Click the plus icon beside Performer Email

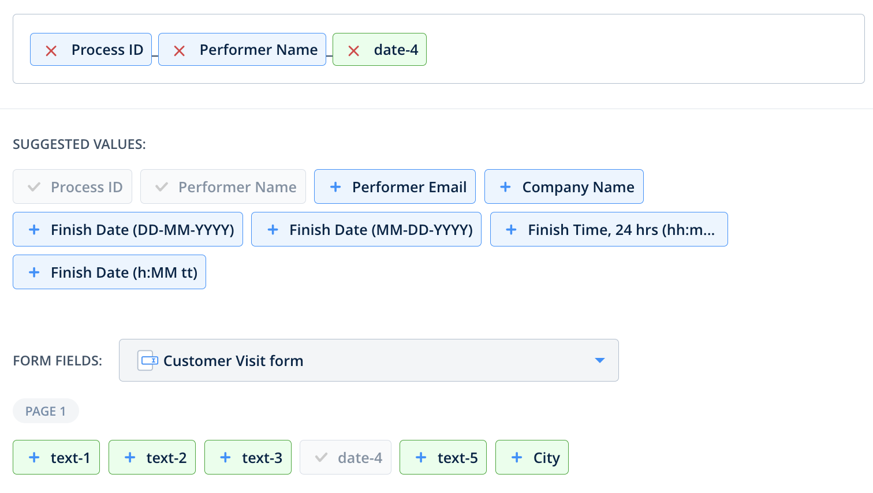[335, 186]
